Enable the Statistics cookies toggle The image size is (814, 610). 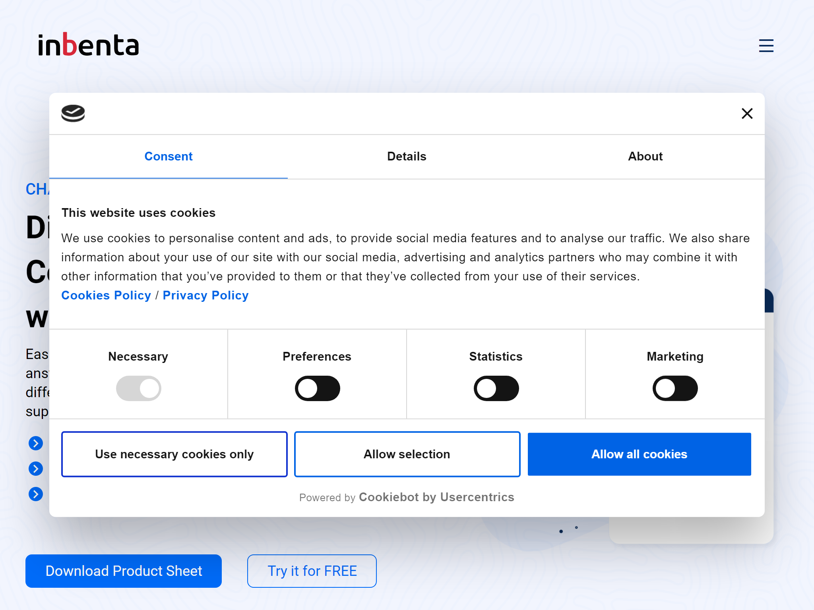[x=496, y=388]
